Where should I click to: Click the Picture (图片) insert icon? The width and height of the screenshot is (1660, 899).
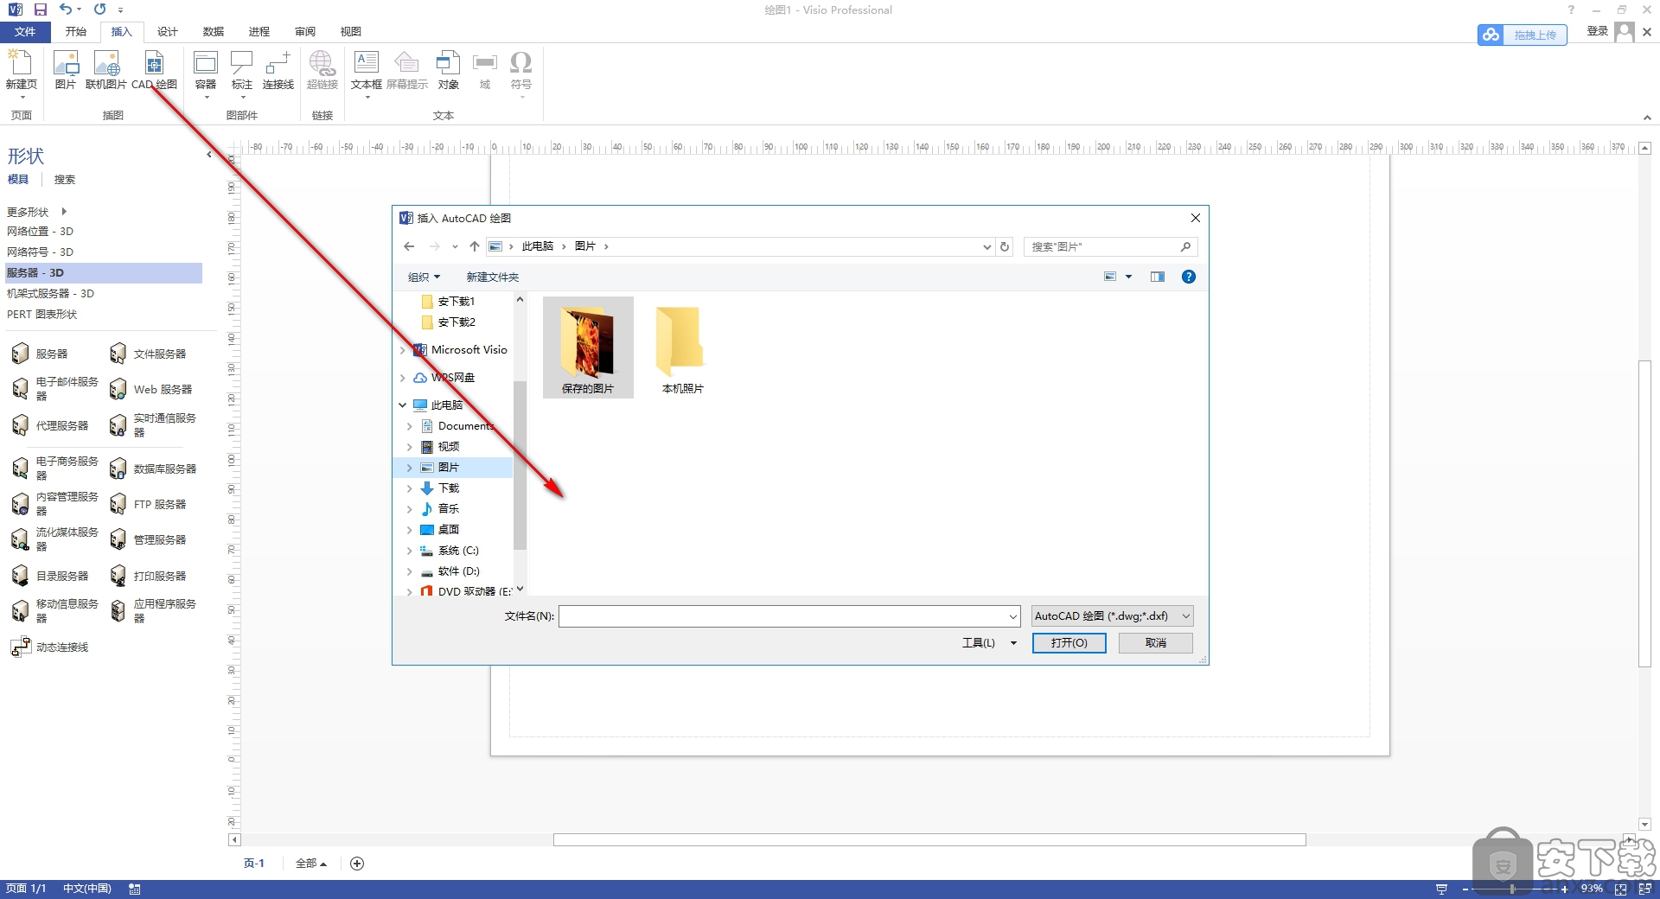(66, 69)
